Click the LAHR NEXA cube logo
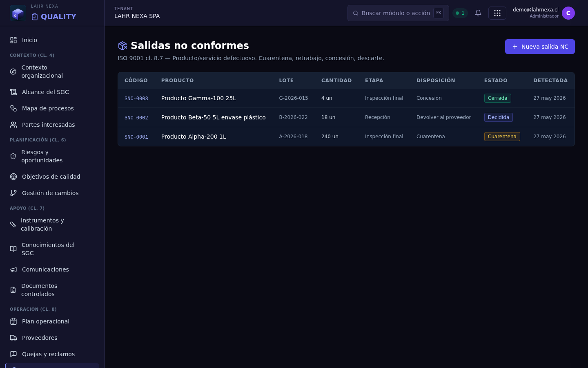The height and width of the screenshot is (368, 588). coord(18,13)
